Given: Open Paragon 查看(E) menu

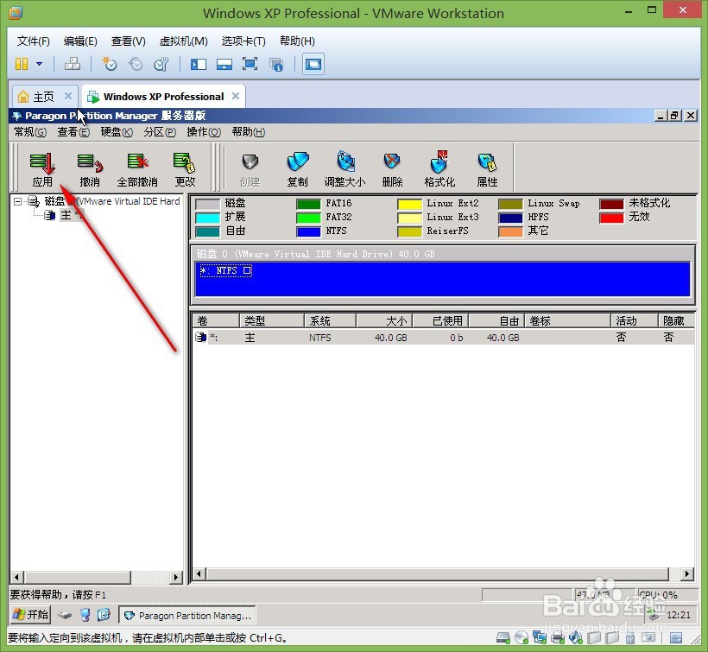Looking at the screenshot, I should (x=73, y=132).
